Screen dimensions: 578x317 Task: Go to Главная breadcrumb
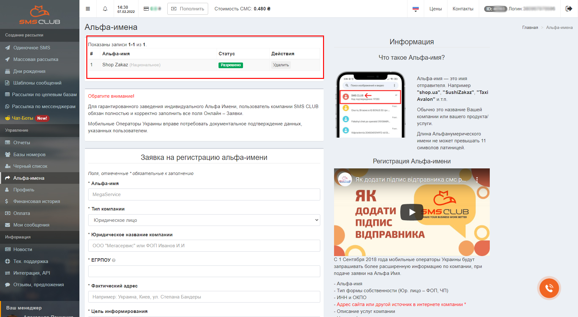(x=530, y=28)
